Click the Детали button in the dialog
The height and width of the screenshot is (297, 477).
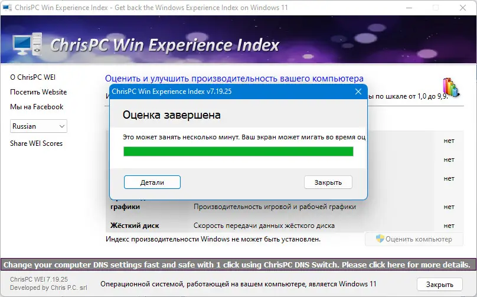point(152,182)
